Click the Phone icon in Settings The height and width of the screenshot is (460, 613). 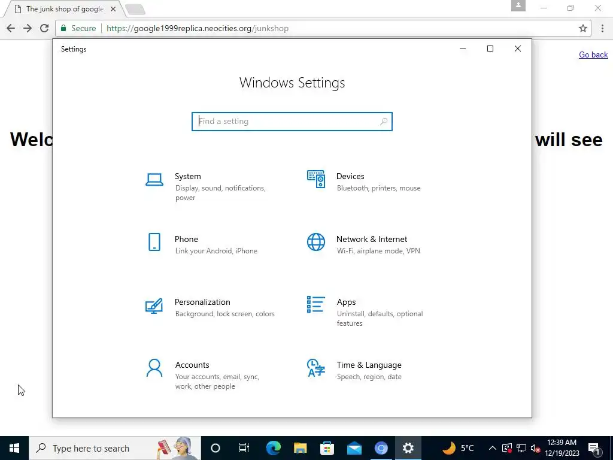154,242
